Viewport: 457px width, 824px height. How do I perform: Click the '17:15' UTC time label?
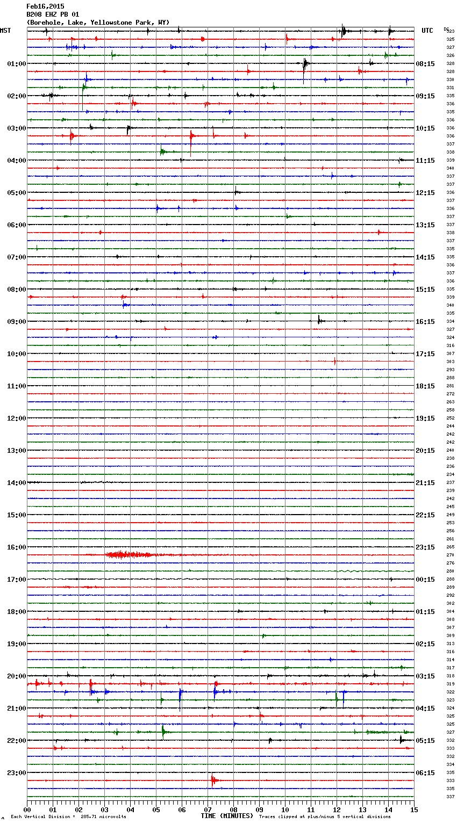[x=425, y=354]
